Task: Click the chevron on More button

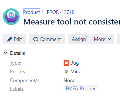Action: coord(109,39)
